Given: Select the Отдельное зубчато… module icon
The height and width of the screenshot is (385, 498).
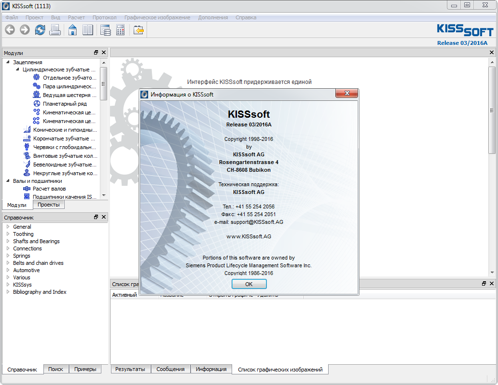Looking at the screenshot, I should 37,77.
